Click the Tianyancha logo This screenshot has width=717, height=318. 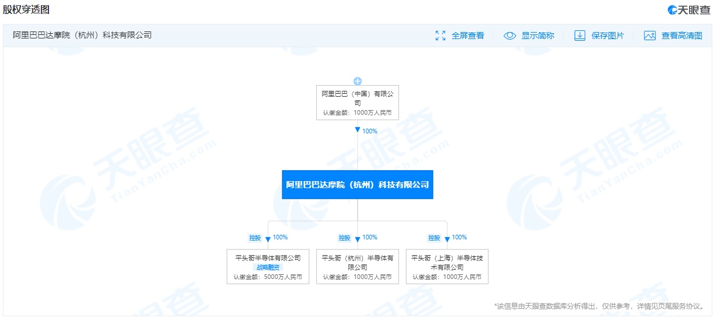click(x=690, y=9)
